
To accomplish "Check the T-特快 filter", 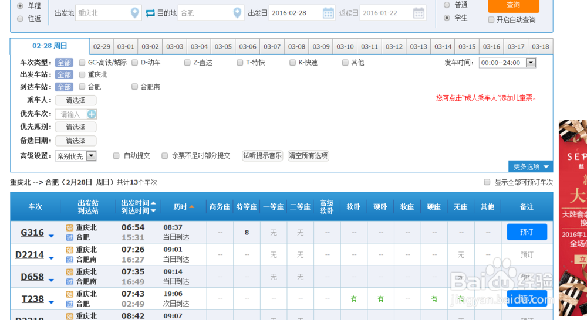I will (240, 63).
